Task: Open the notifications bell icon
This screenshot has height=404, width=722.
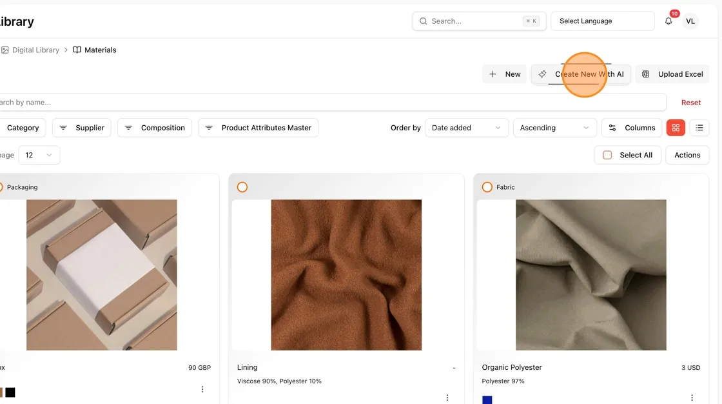Action: (x=668, y=21)
